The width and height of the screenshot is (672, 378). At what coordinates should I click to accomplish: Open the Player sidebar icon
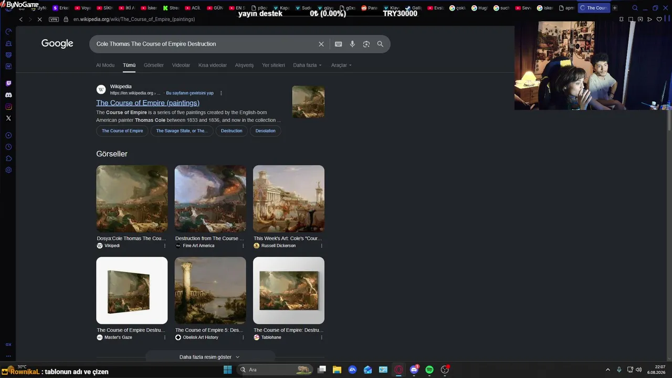coord(8,135)
